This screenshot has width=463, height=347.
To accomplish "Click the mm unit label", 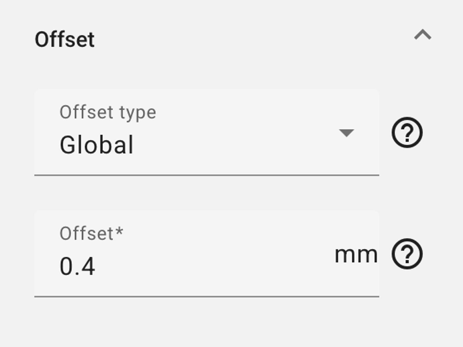I will click(356, 255).
